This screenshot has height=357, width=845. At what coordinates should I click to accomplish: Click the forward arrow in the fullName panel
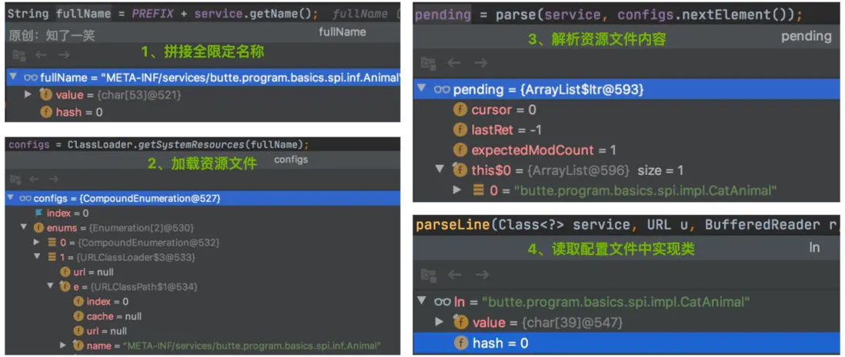tap(64, 55)
